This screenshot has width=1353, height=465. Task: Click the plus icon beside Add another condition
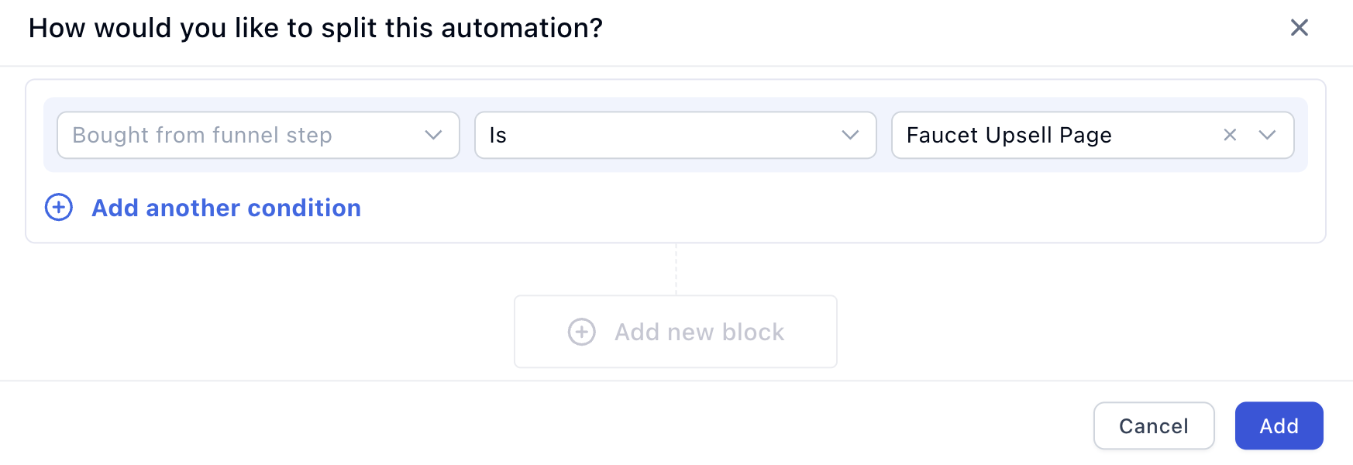coord(59,208)
